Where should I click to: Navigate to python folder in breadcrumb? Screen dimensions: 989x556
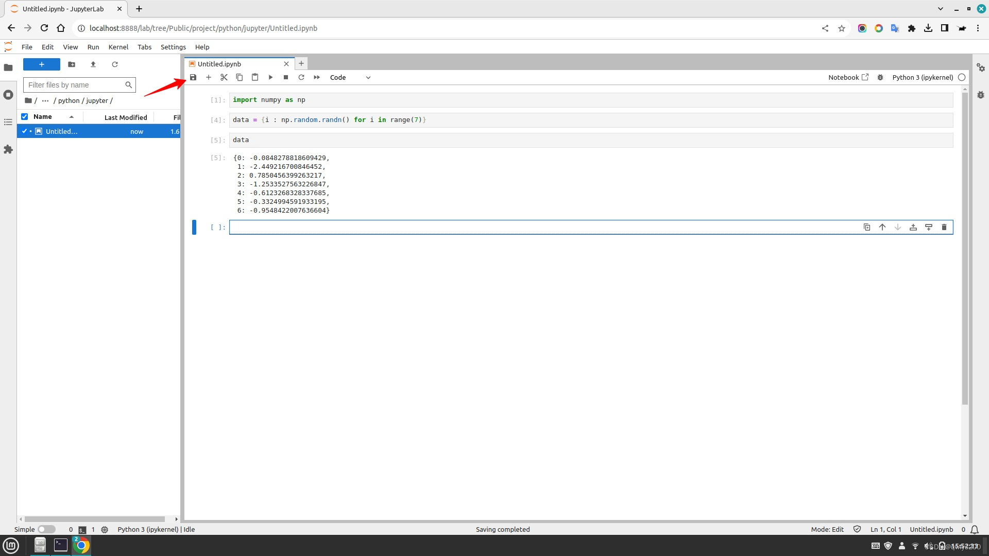point(69,100)
